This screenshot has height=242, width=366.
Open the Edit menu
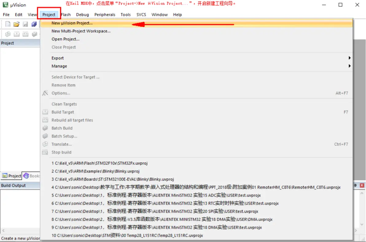18,14
